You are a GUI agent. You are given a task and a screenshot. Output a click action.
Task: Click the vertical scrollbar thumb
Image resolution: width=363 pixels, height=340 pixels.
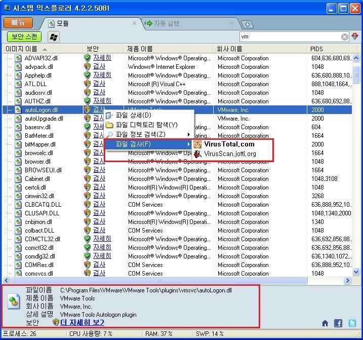pyautogui.click(x=356, y=74)
